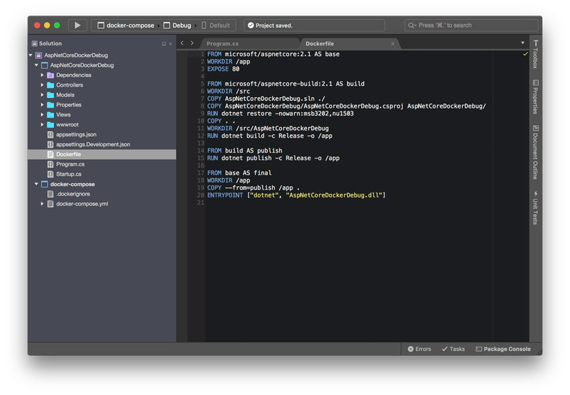This screenshot has height=395, width=570.
Task: Select the docker-compose.yml file
Action: coord(82,204)
